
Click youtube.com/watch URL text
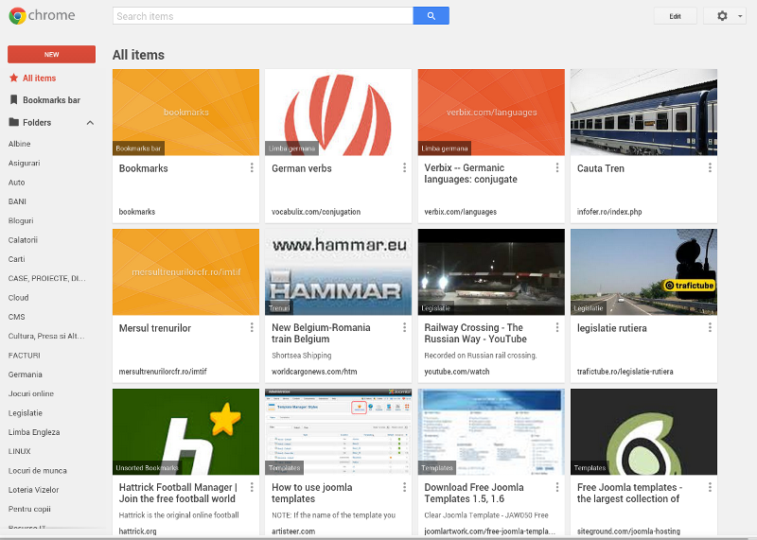click(x=457, y=372)
